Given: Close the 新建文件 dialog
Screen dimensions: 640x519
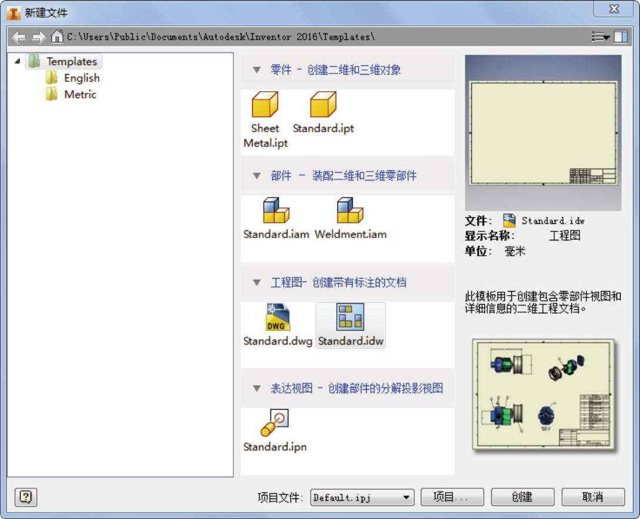Looking at the screenshot, I should 614,9.
